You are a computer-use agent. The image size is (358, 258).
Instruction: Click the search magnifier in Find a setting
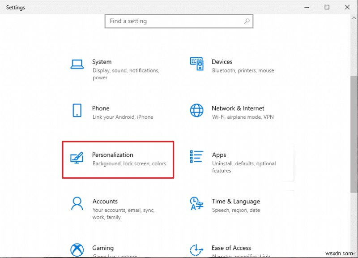pyautogui.click(x=247, y=21)
